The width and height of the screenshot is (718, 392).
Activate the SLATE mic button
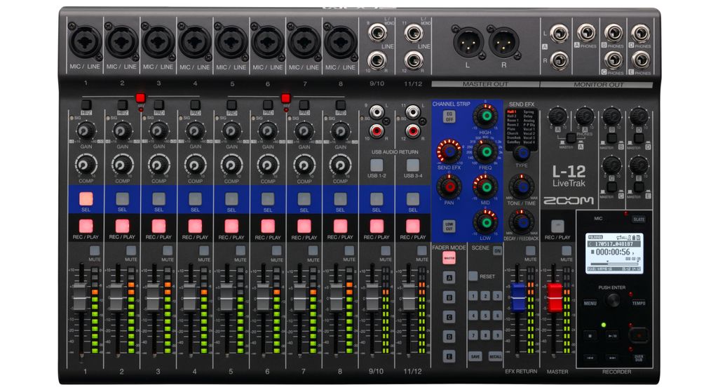639,219
